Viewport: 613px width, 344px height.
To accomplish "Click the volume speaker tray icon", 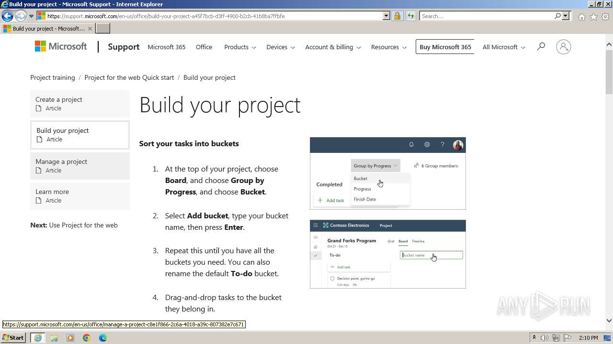I will click(545, 338).
